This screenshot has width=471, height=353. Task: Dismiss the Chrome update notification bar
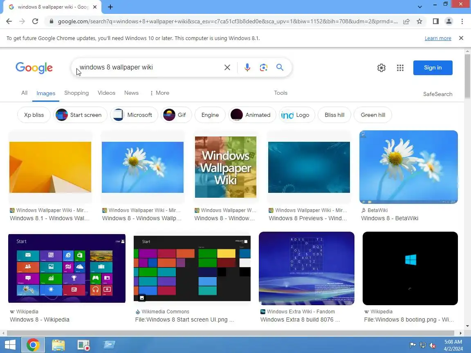[x=461, y=38]
